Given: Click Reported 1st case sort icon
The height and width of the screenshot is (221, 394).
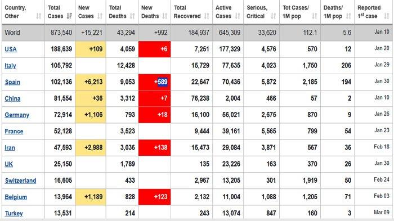Looking at the screenshot, I should (387, 16).
